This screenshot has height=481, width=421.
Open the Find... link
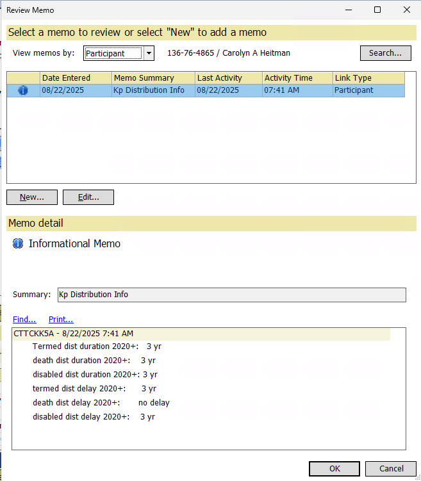pyautogui.click(x=24, y=320)
